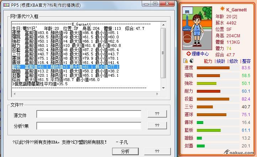Click the 封蓋 value 20.1 in player panel
The width and height of the screenshot is (257, 157).
246,146
